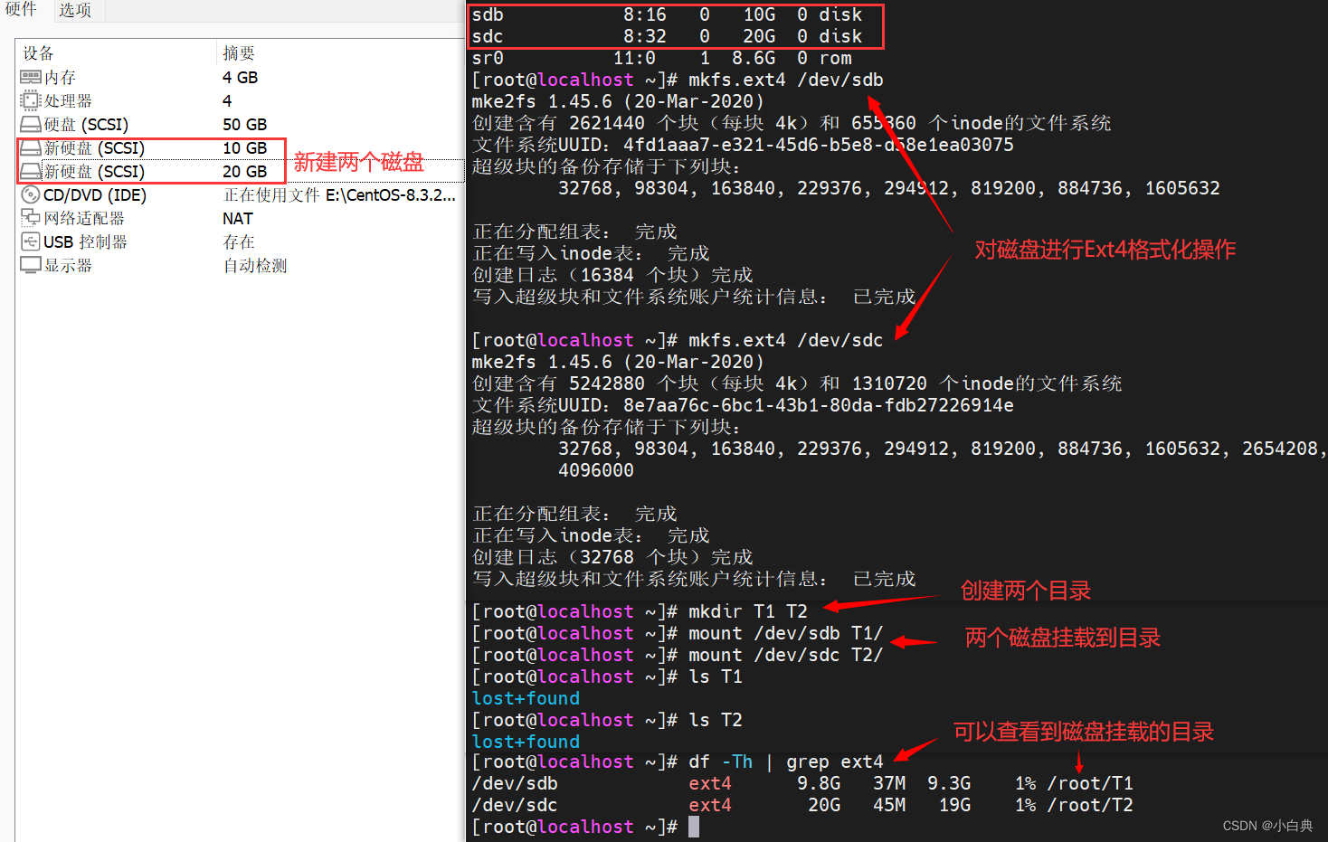Screen dimensions: 1328x842
Task: Click the mkfs.ext4 /dev/sdb command line
Action: pos(678,80)
